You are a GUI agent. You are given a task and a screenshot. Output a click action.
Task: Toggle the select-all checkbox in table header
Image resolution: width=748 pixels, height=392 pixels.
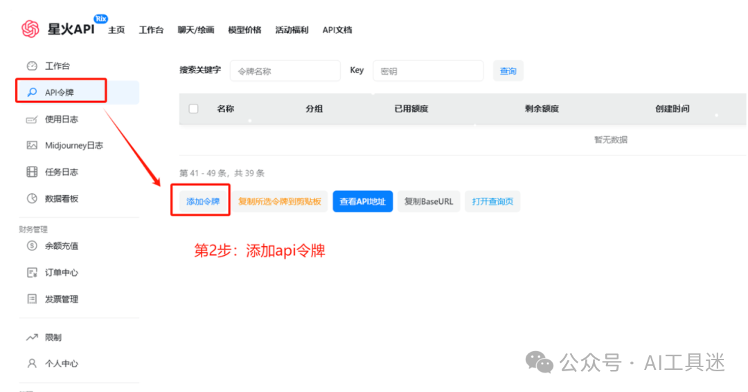(x=193, y=109)
